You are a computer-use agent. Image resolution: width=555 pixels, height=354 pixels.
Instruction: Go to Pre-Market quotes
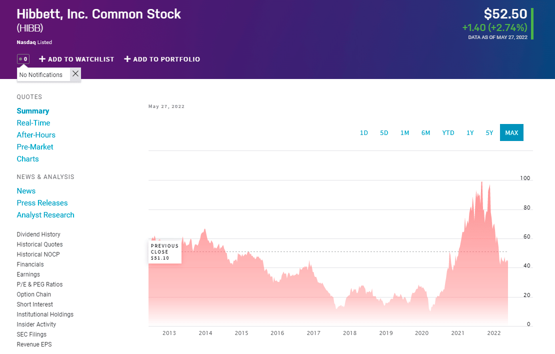pyautogui.click(x=34, y=147)
